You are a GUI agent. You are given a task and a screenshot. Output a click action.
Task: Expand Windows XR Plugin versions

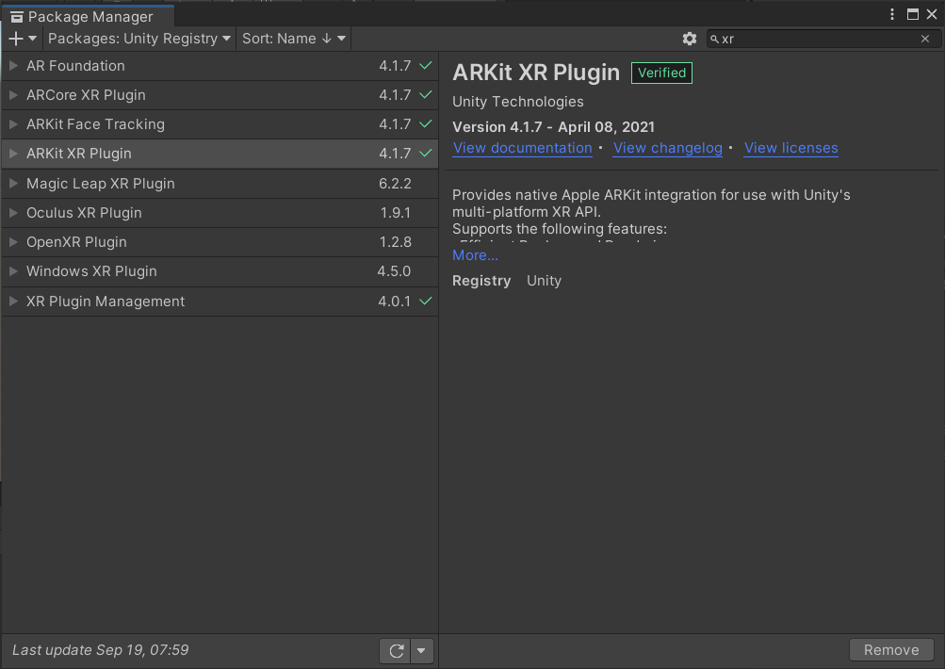click(x=13, y=271)
